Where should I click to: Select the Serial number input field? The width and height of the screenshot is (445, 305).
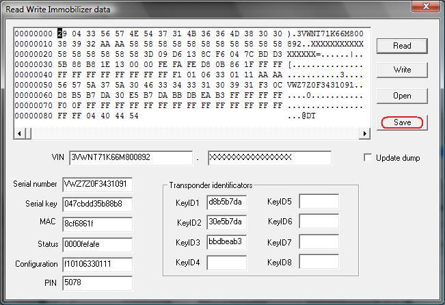97,185
